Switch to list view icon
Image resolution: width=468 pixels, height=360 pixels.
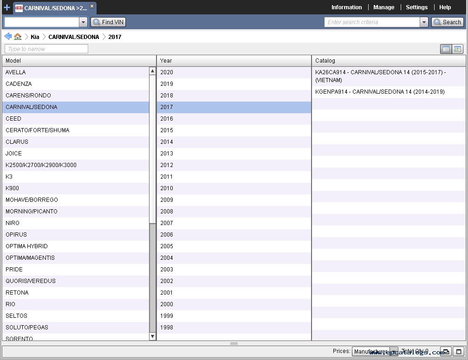446,49
